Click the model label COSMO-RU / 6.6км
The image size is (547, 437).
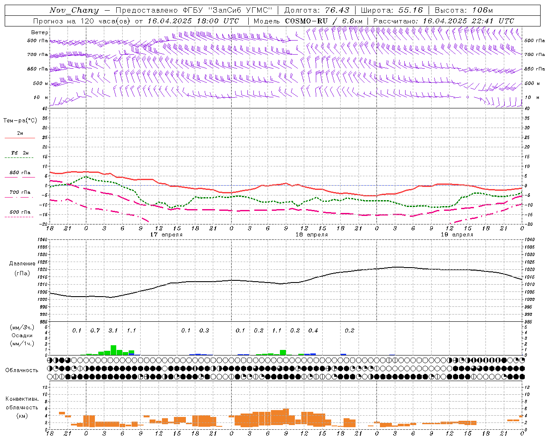click(324, 21)
